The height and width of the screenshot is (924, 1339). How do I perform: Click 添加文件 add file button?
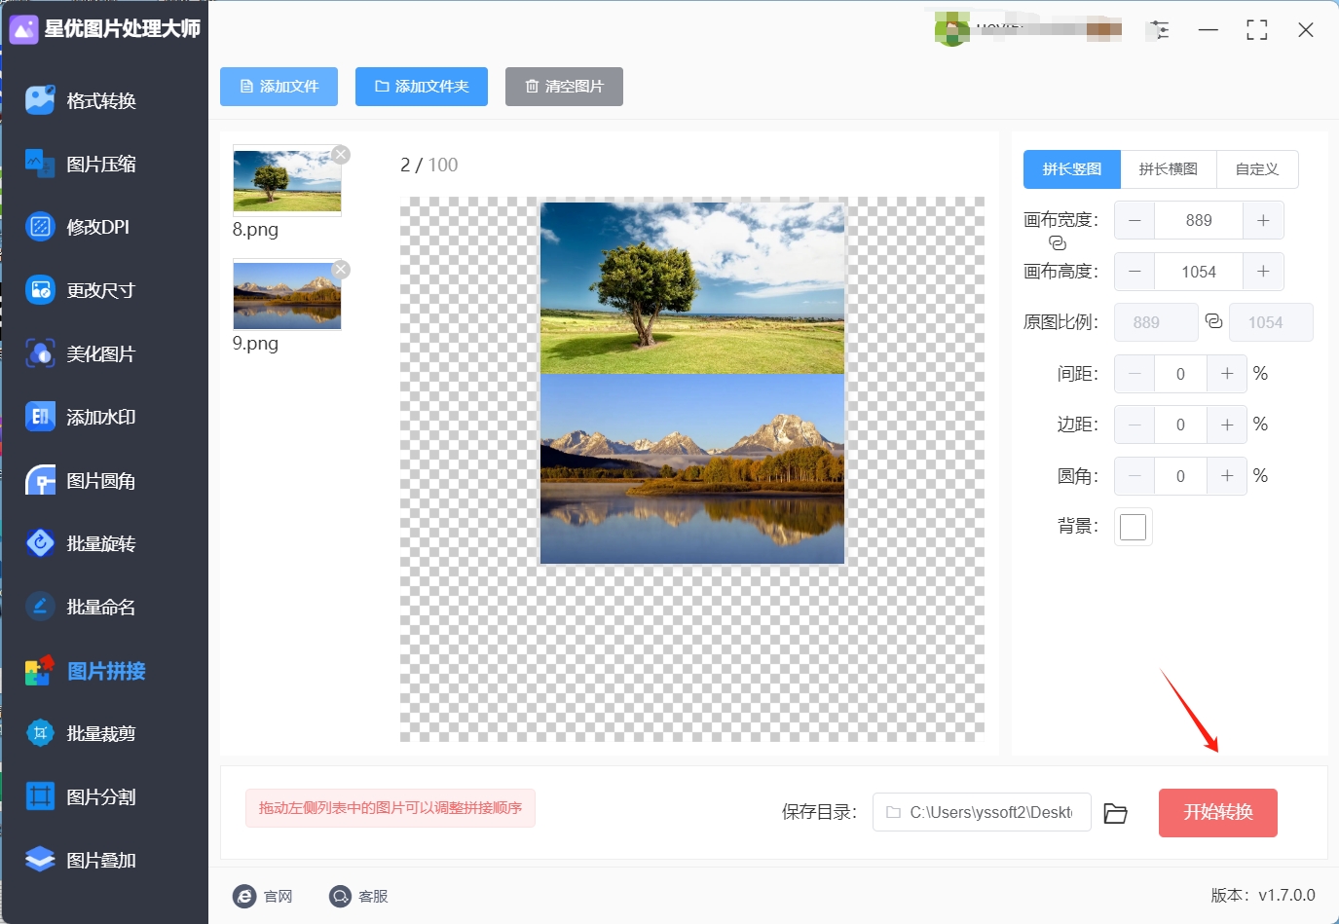point(279,87)
